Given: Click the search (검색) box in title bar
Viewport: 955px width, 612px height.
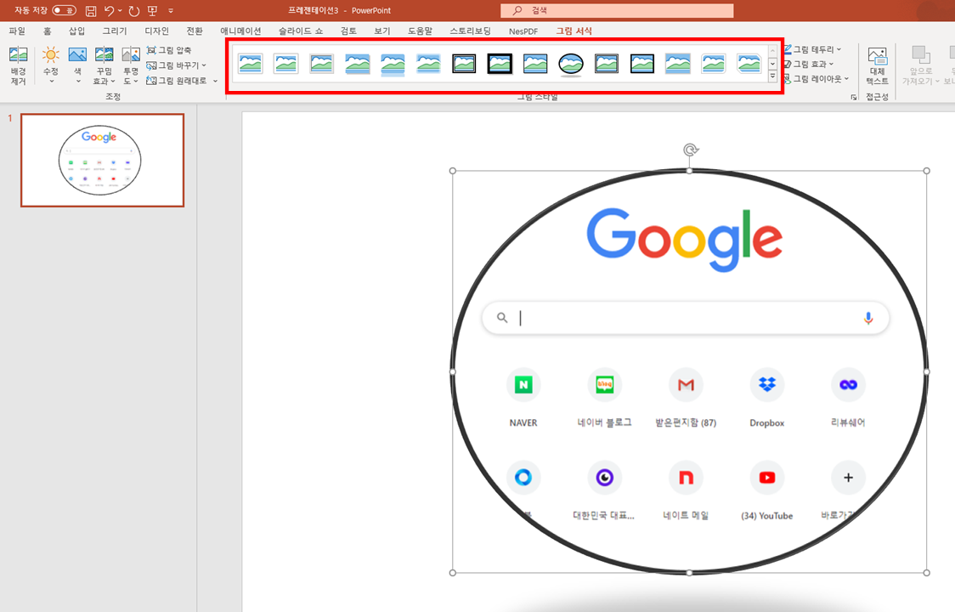Looking at the screenshot, I should 617,10.
